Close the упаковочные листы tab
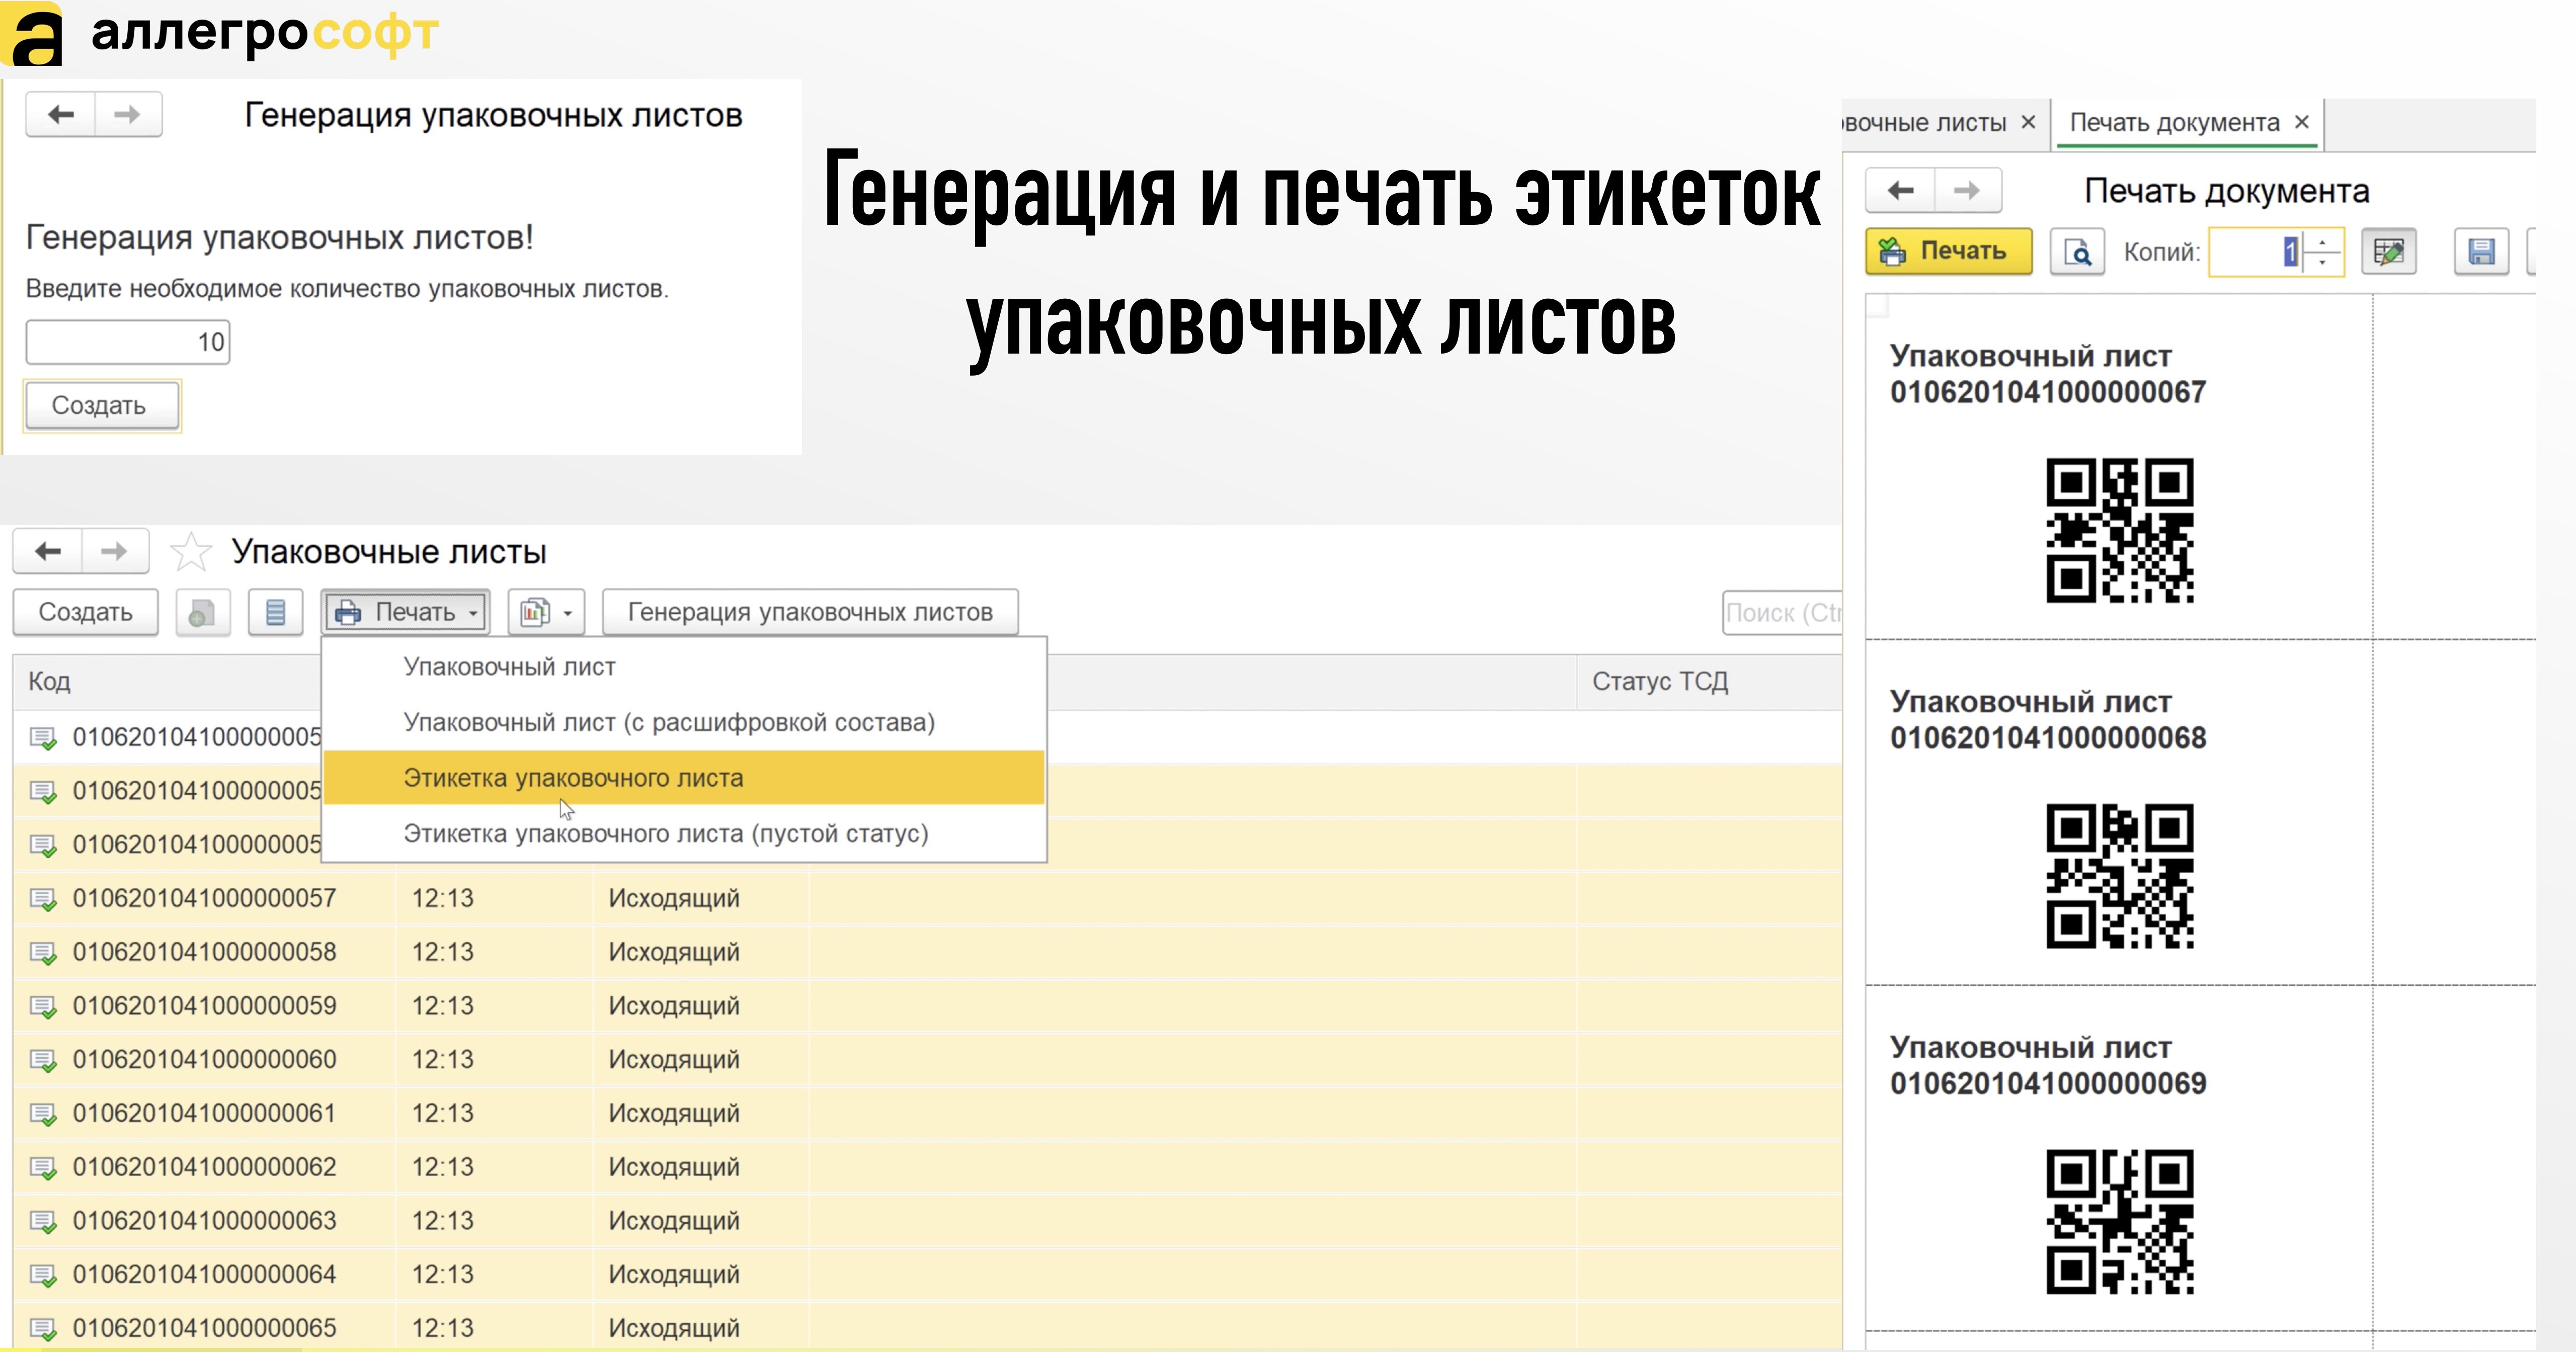 tap(2028, 122)
